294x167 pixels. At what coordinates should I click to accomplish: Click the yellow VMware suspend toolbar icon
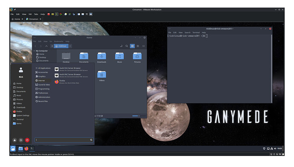pyautogui.click(x=53, y=14)
